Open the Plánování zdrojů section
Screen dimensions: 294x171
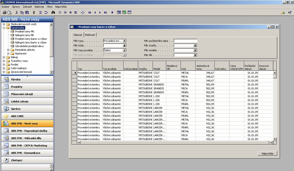click(27, 94)
